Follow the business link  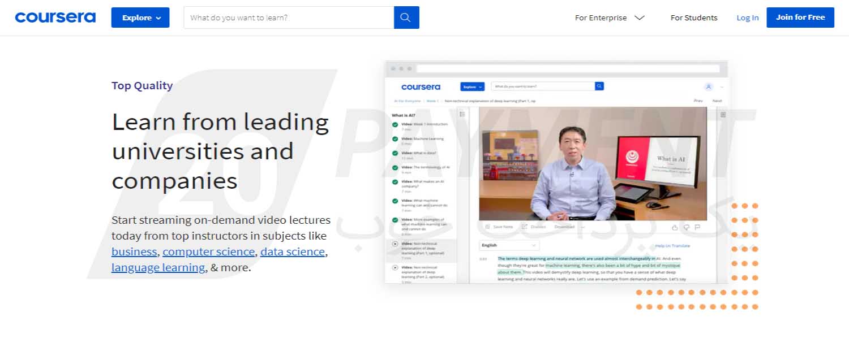coord(134,252)
